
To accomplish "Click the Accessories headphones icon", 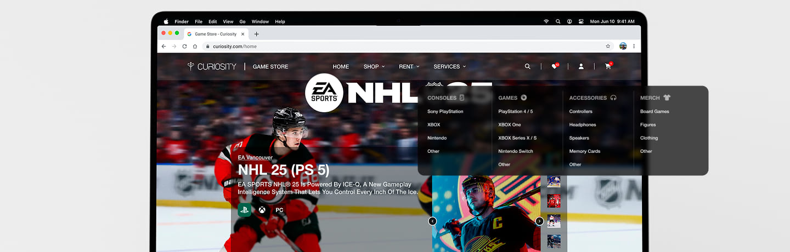I will tap(613, 98).
